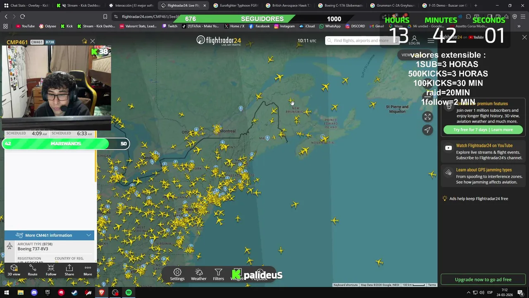This screenshot has height=298, width=529.
Task: Open the Twitch bookmark
Action: [170, 26]
